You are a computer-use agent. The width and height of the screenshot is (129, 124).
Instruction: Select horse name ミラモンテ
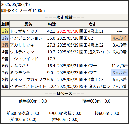pyautogui.click(x=20, y=73)
